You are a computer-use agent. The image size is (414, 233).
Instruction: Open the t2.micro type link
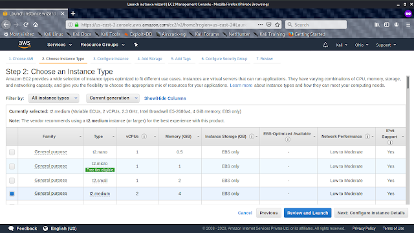tap(100, 164)
